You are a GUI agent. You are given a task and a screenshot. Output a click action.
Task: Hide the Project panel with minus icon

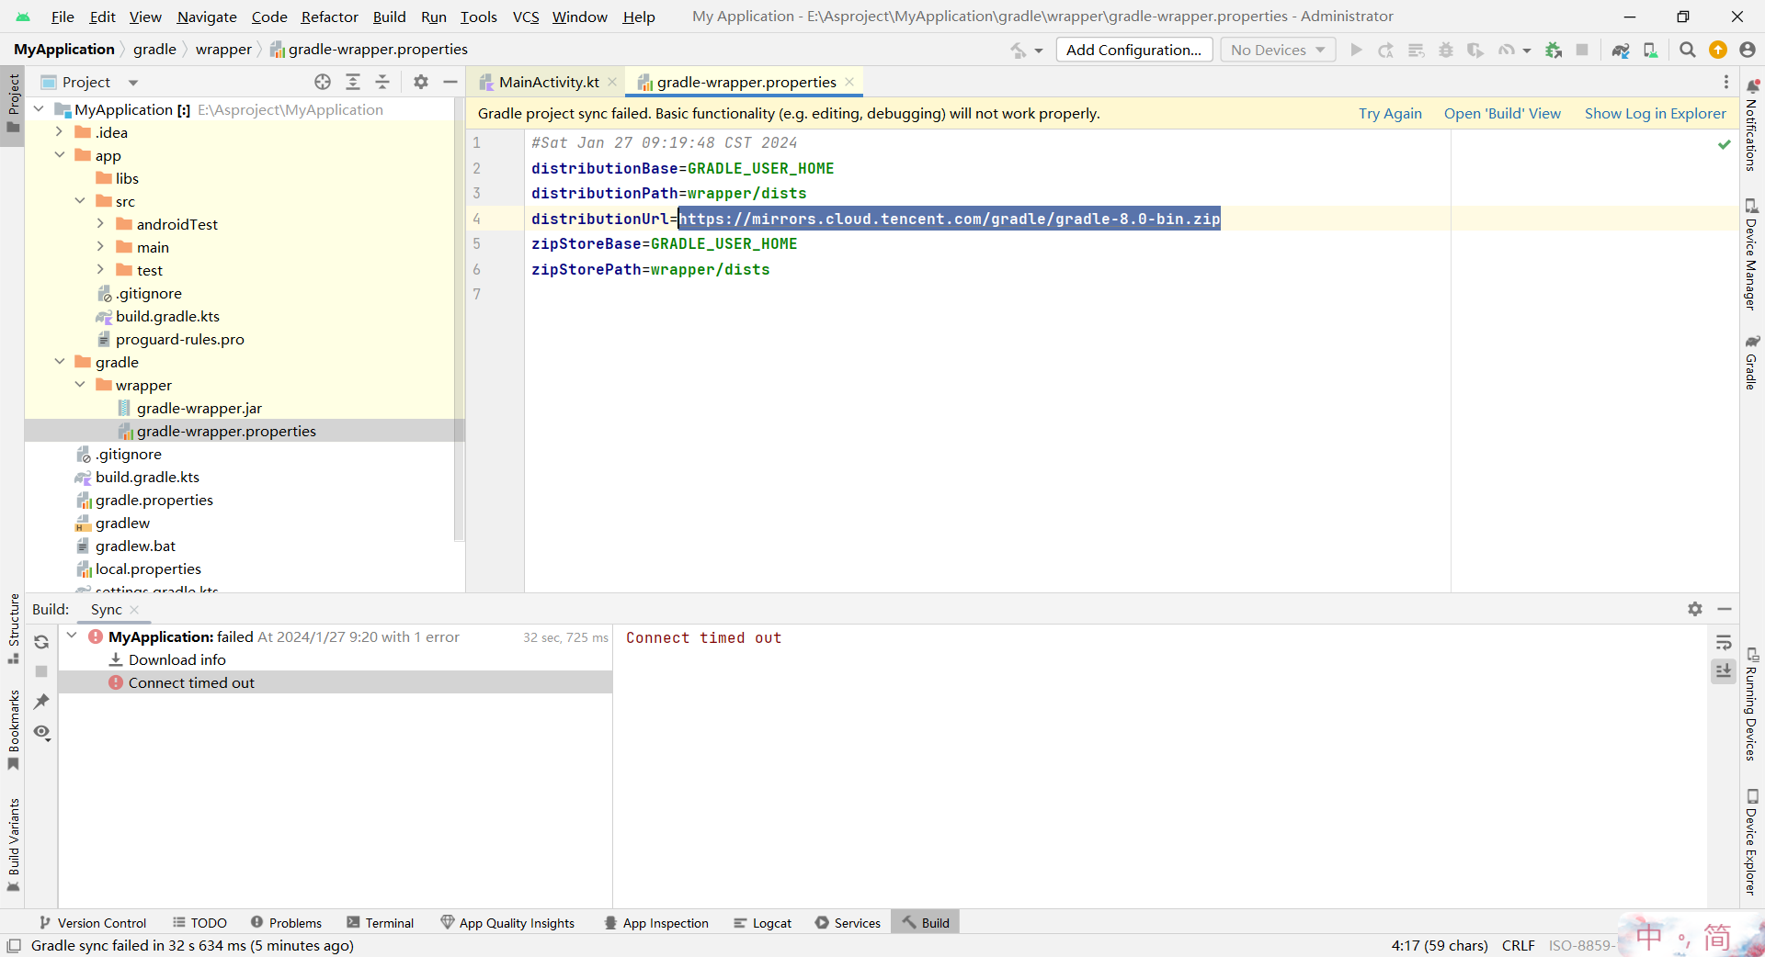coord(450,82)
